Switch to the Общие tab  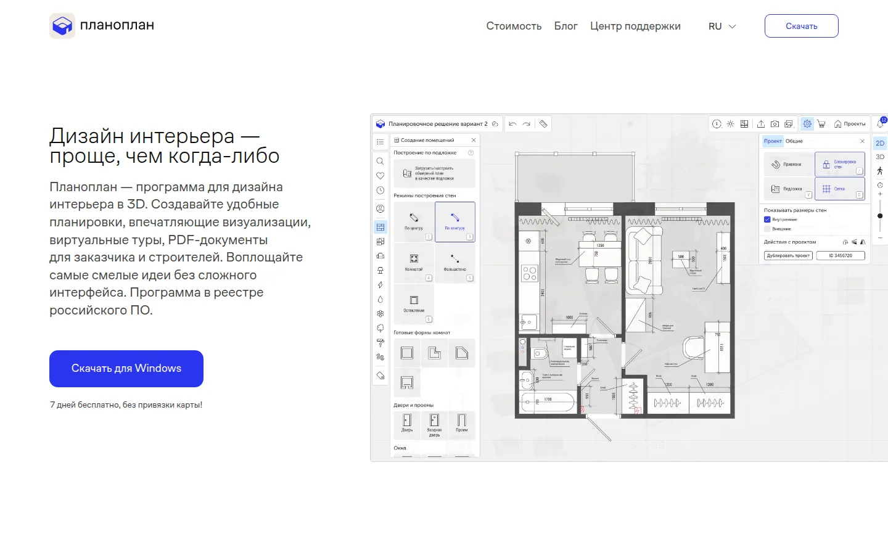(794, 141)
